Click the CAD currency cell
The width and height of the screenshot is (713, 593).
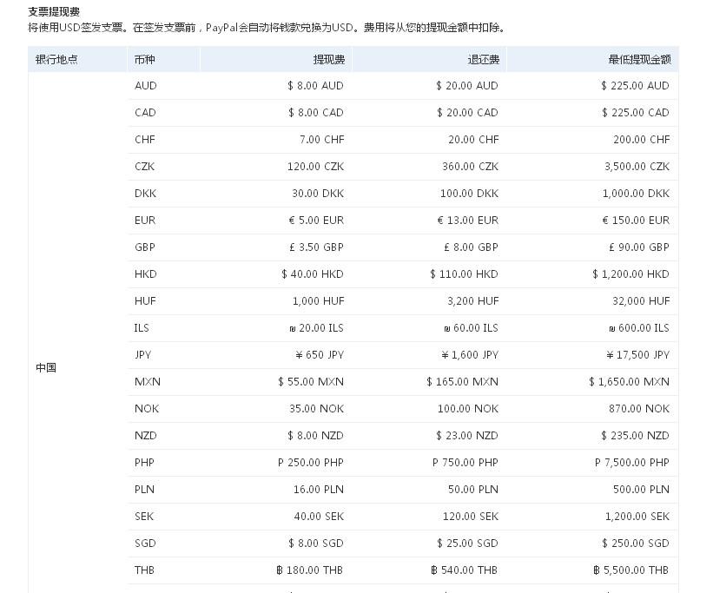click(145, 112)
